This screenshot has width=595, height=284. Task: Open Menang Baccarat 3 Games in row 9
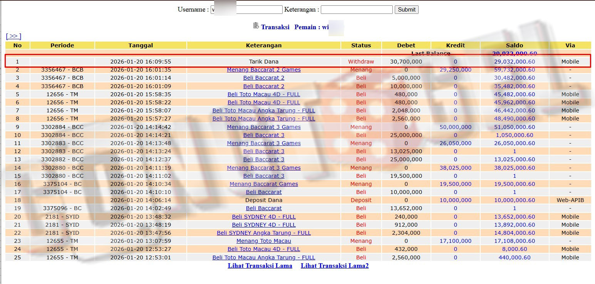(264, 127)
